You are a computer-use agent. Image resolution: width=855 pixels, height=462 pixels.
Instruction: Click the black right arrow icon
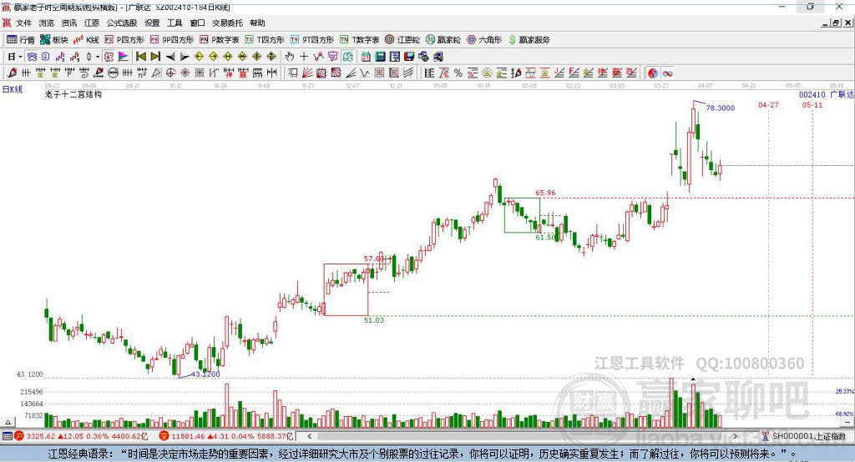coord(185,57)
